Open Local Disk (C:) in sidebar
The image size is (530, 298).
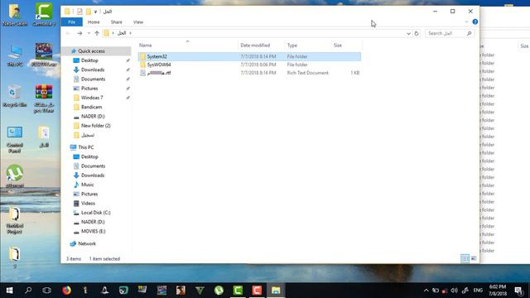[x=96, y=213]
